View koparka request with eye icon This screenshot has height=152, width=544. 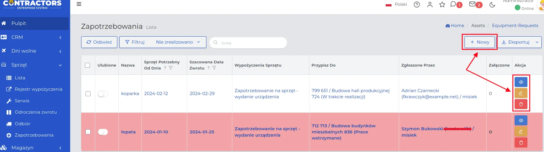(521, 82)
